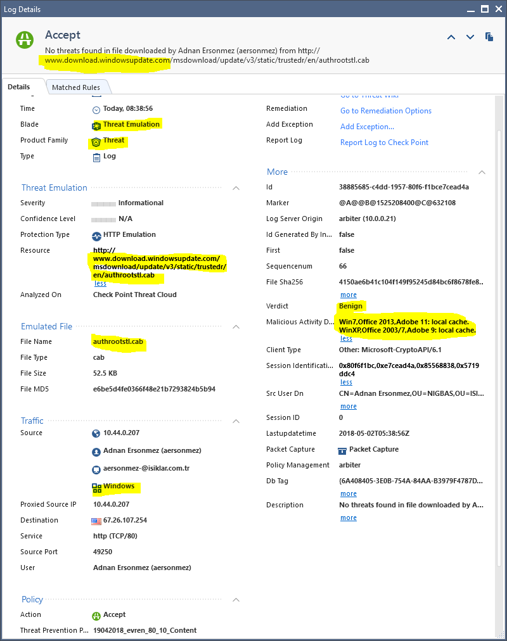
Task: Select service value http (TCP/80)
Action: (x=115, y=536)
